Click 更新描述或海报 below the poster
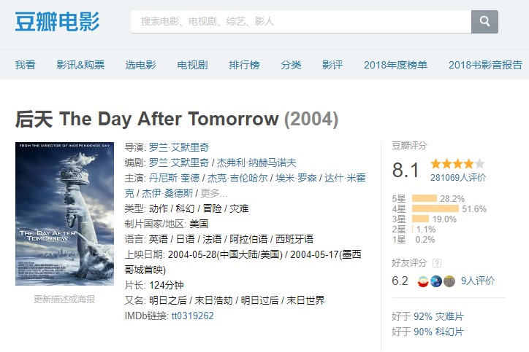Image resolution: width=529 pixels, height=352 pixels. [x=64, y=299]
